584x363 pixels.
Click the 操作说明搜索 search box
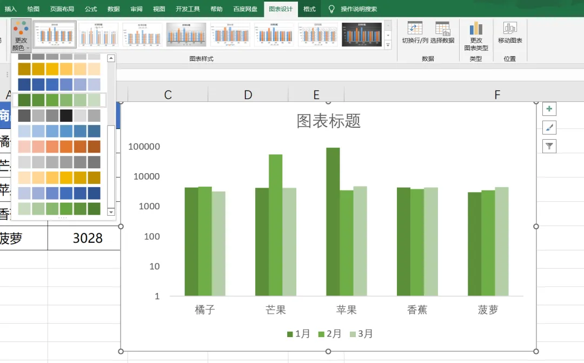359,9
